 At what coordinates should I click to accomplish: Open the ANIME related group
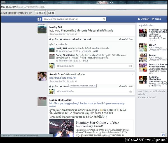(x=152, y=45)
